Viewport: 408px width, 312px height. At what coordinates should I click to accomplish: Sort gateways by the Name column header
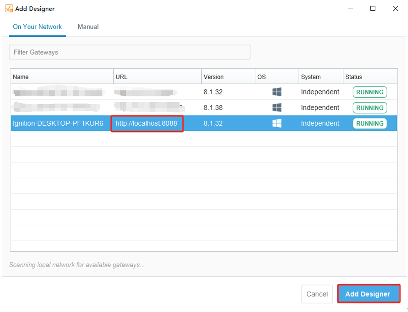tap(62, 77)
